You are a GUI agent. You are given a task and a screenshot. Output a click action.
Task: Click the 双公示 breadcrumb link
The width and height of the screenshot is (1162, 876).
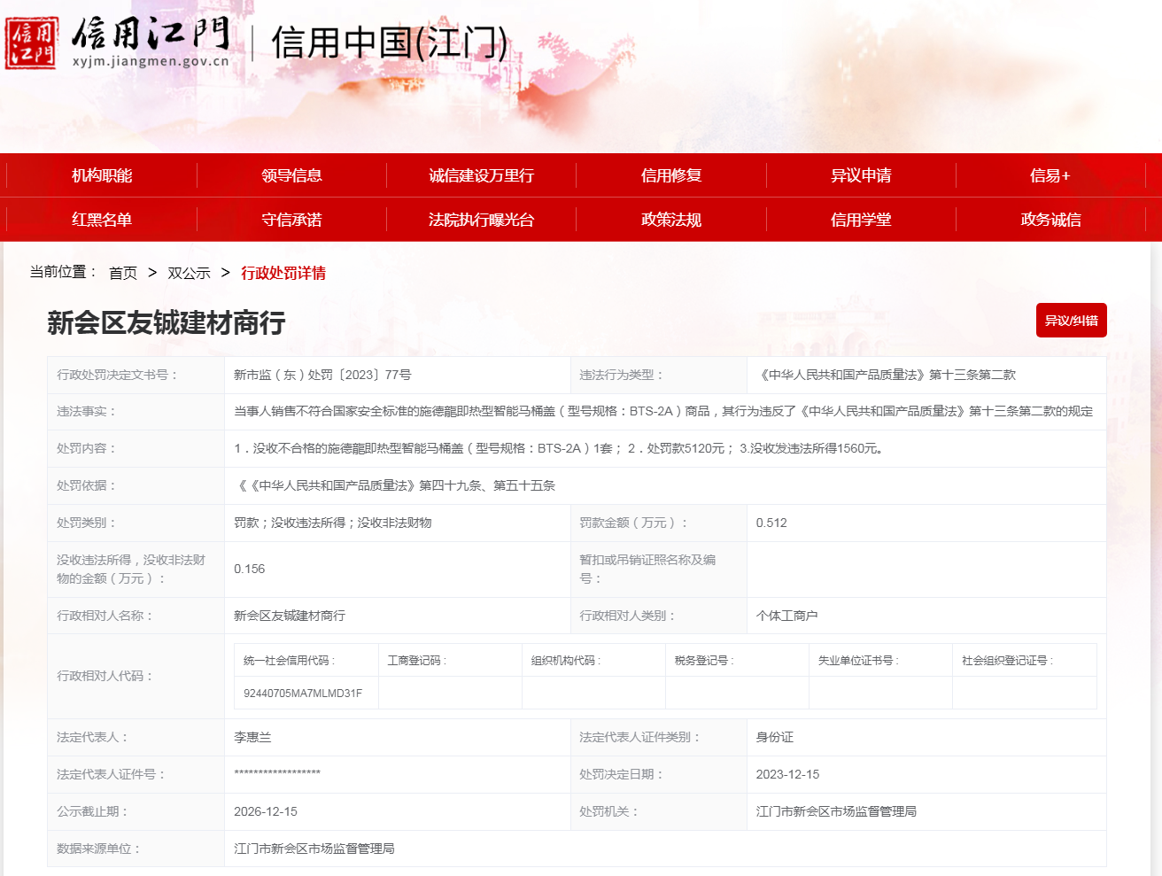[189, 273]
